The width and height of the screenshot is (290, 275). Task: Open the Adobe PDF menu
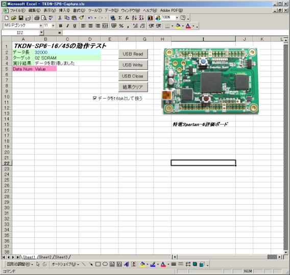tap(172, 11)
